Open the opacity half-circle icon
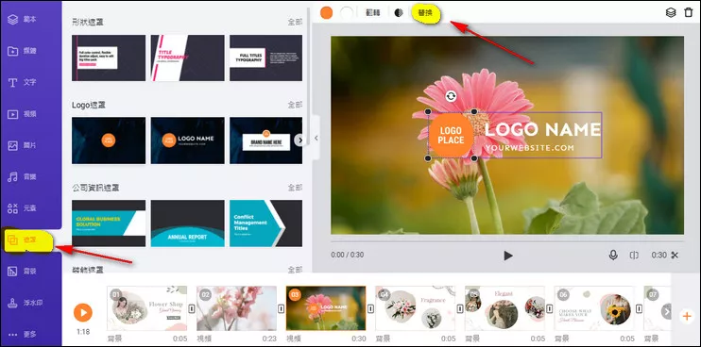The image size is (701, 347). coord(399,13)
